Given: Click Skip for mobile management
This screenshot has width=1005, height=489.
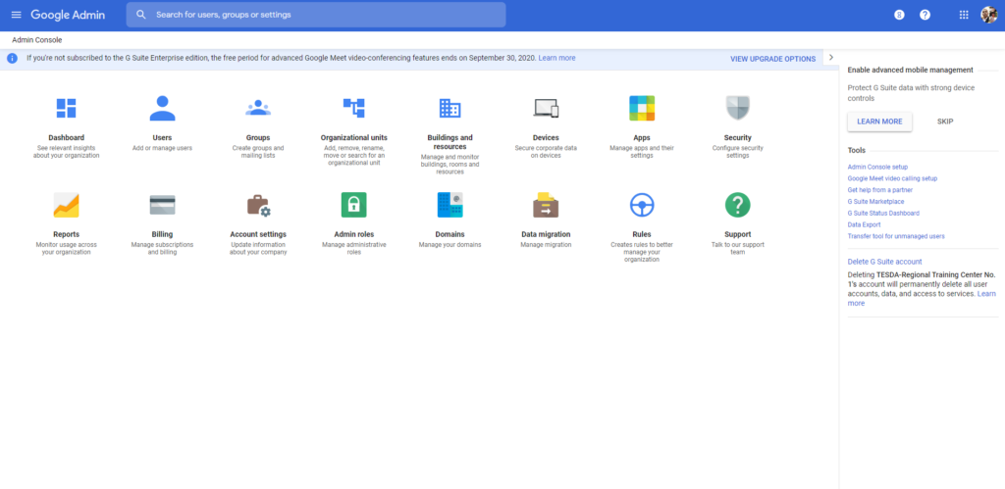Looking at the screenshot, I should 945,122.
